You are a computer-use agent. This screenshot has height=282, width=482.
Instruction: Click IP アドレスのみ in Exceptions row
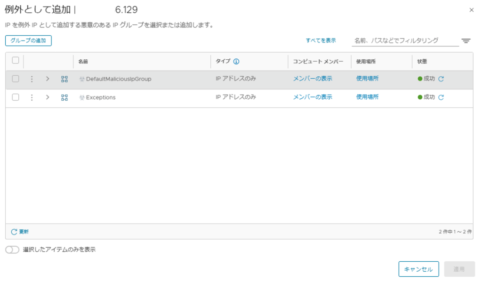(x=236, y=97)
